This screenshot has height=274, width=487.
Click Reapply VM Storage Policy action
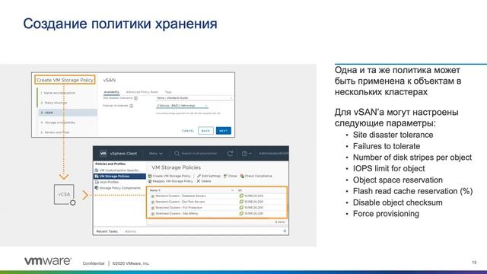point(173,181)
